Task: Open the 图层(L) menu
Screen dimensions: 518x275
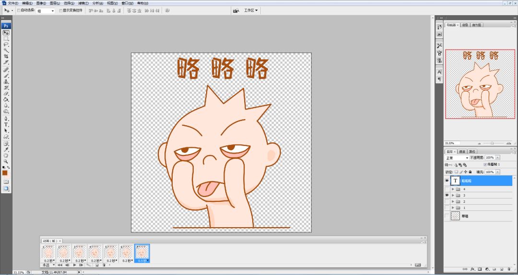Action: pos(54,3)
